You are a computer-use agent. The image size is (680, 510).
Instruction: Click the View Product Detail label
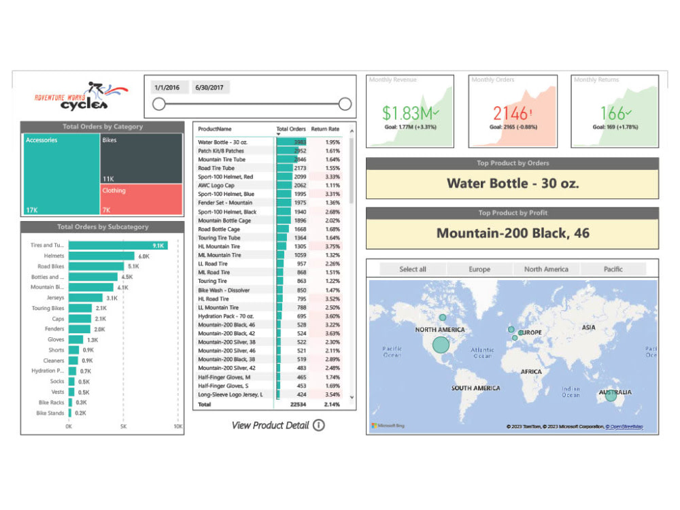272,425
